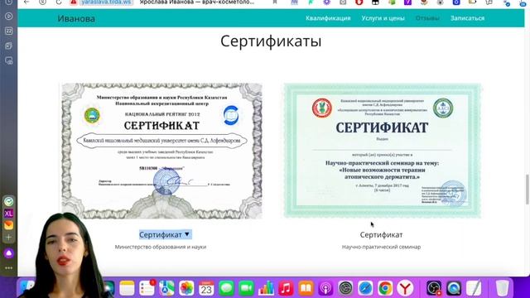Click the Научно-практический семинар caption
This screenshot has height=298, width=530.
coord(381,247)
